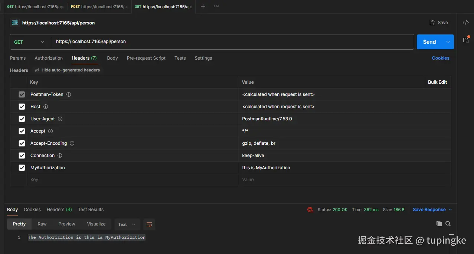
Task: Click the request URL input field
Action: [232, 42]
